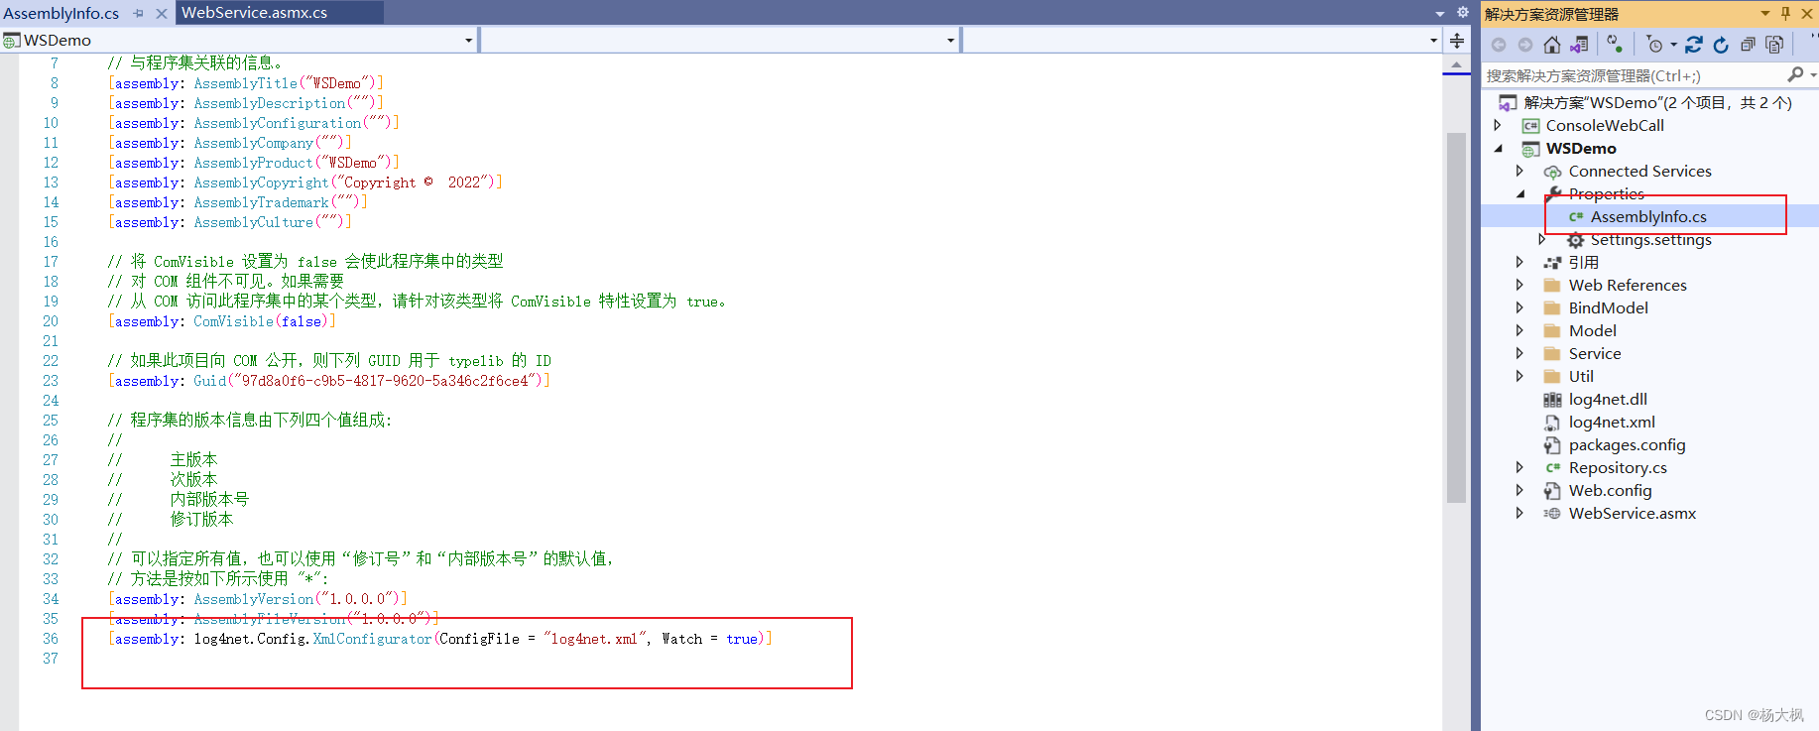The width and height of the screenshot is (1819, 731).
Task: Expand the Web References folder
Action: click(1519, 285)
